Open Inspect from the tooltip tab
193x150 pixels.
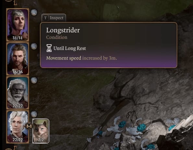54,18
